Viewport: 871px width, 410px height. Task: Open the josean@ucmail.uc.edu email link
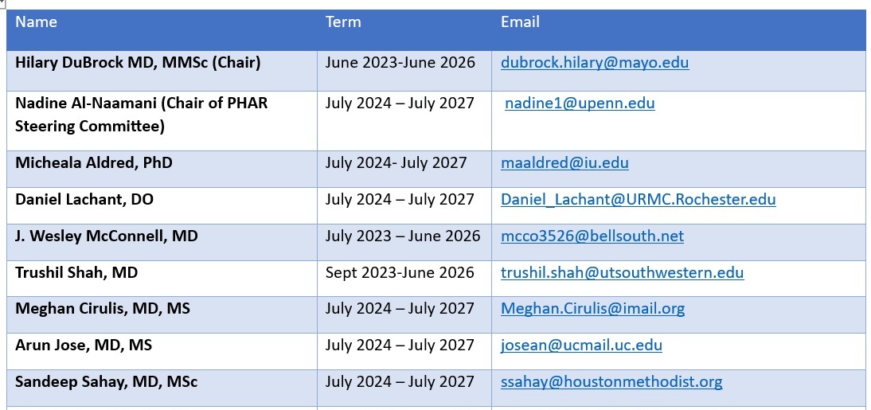581,346
